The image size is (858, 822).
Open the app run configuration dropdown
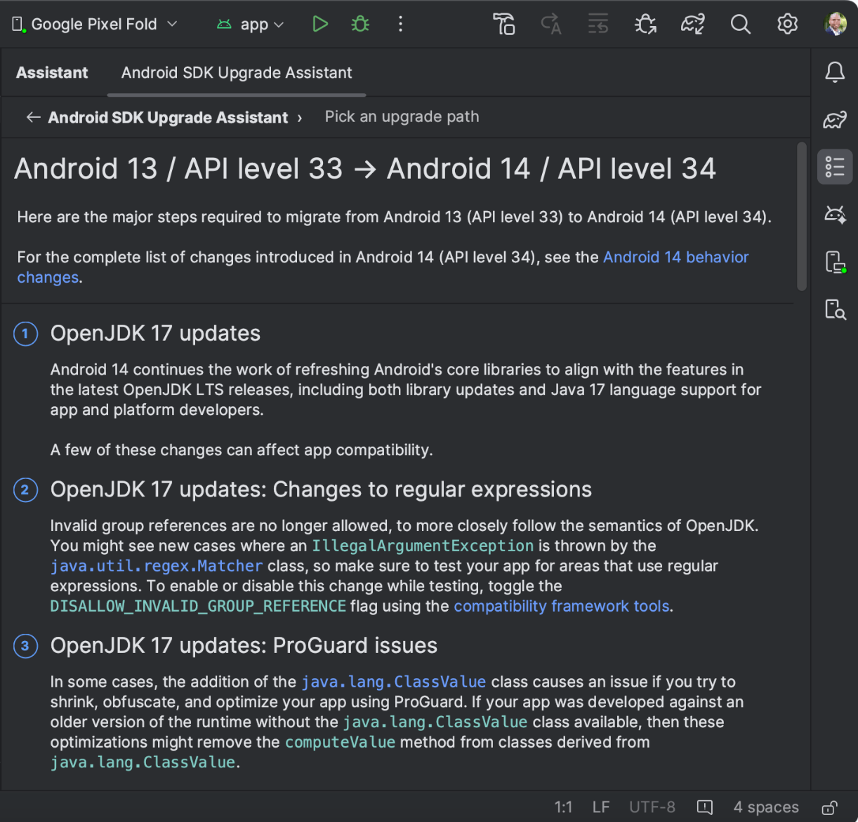coord(251,25)
